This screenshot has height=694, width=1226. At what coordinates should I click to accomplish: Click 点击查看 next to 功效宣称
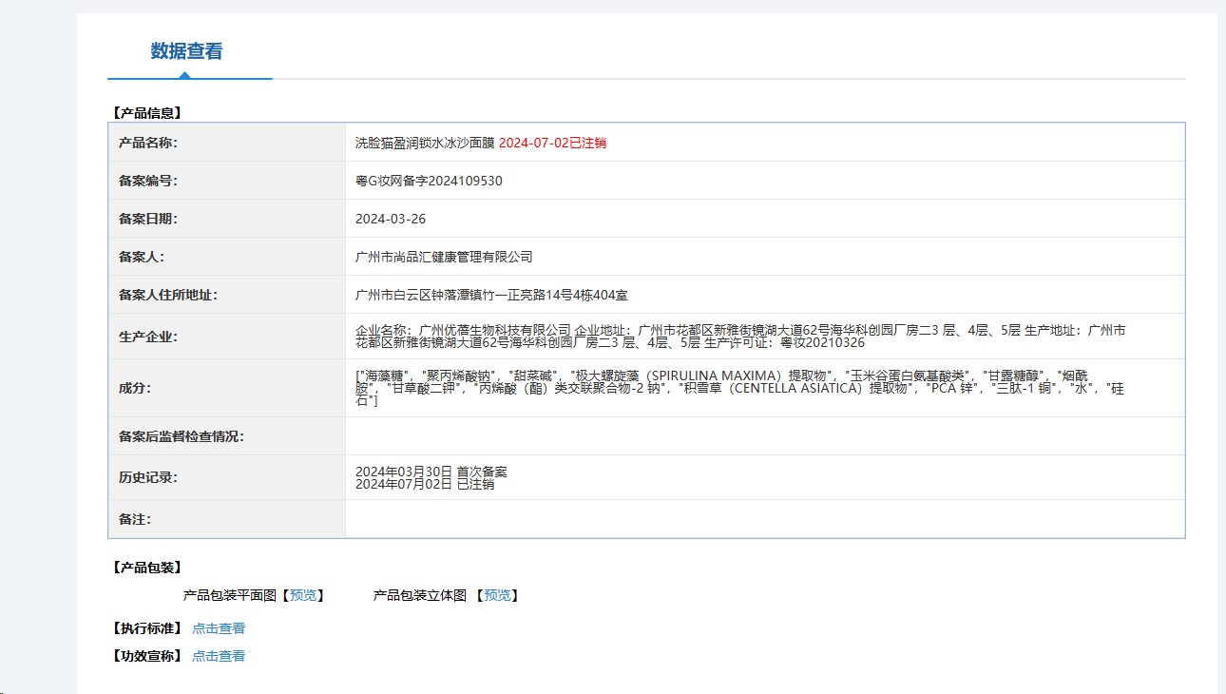coord(217,655)
